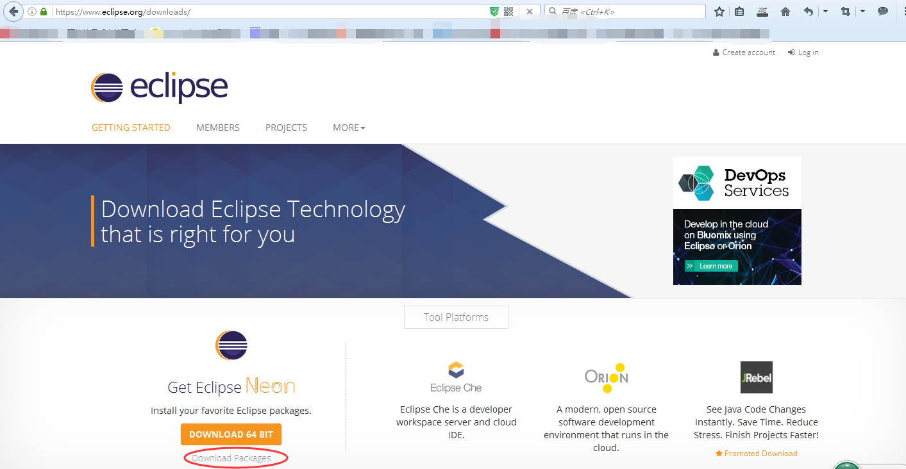Viewport: 906px width, 469px height.
Task: Expand the dropdown arrow beside the undo icon
Action: pyautogui.click(x=825, y=12)
